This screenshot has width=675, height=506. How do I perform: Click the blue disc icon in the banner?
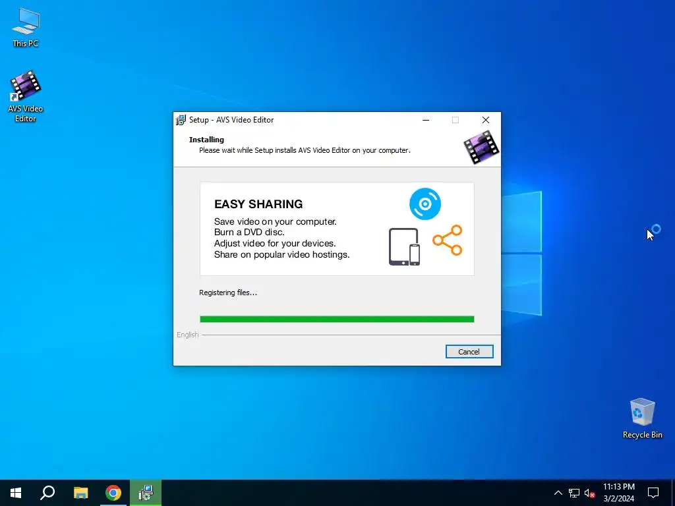coord(425,204)
